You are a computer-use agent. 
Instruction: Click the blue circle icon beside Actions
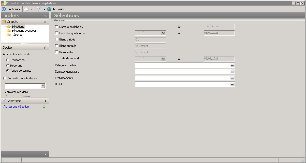(4, 9)
